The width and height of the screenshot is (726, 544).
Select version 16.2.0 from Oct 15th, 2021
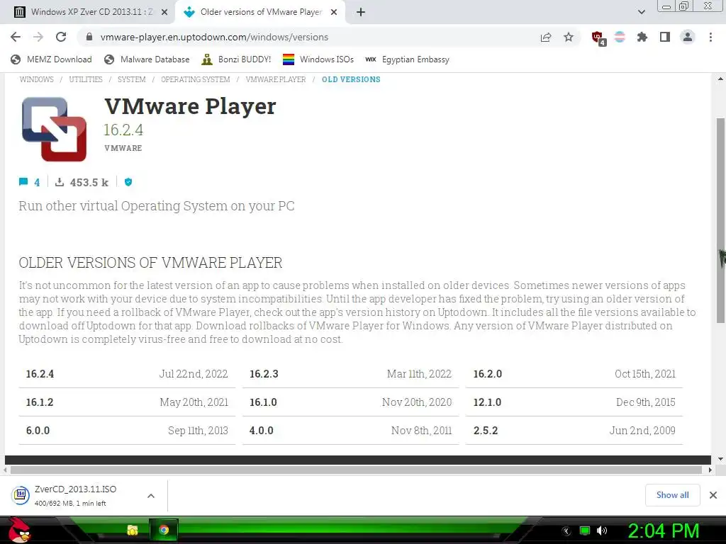[574, 374]
